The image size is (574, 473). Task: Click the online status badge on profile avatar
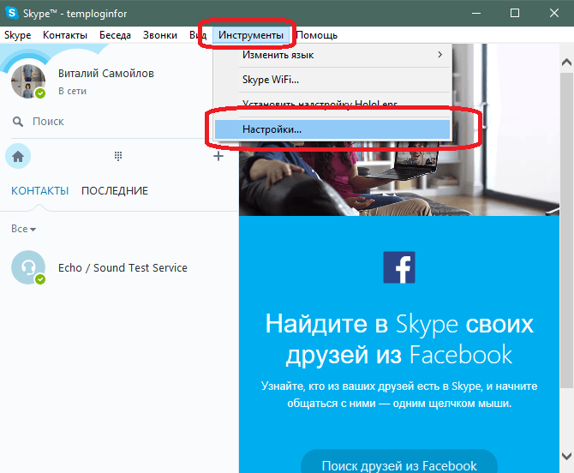(x=40, y=93)
